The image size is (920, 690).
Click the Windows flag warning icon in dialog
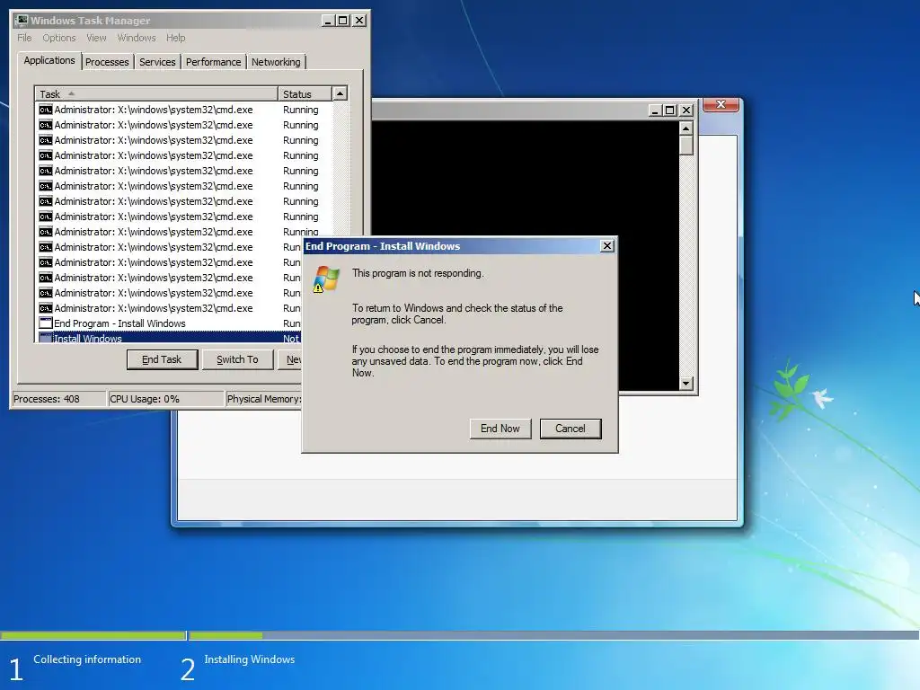[x=326, y=279]
